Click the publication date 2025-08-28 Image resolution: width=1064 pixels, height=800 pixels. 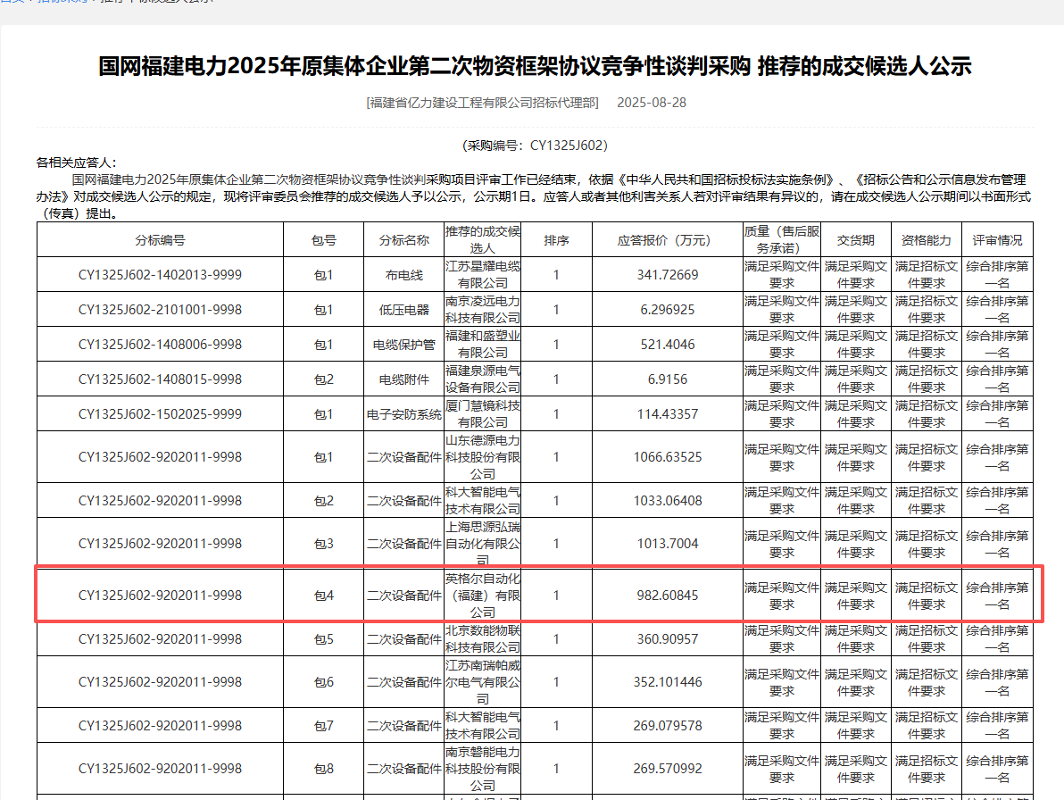pos(652,103)
